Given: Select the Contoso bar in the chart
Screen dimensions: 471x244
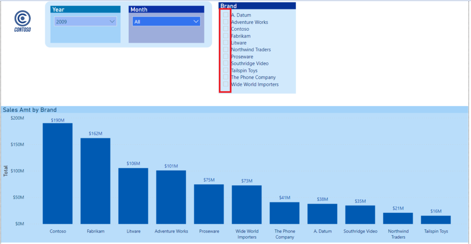Looking at the screenshot, I should (x=57, y=174).
